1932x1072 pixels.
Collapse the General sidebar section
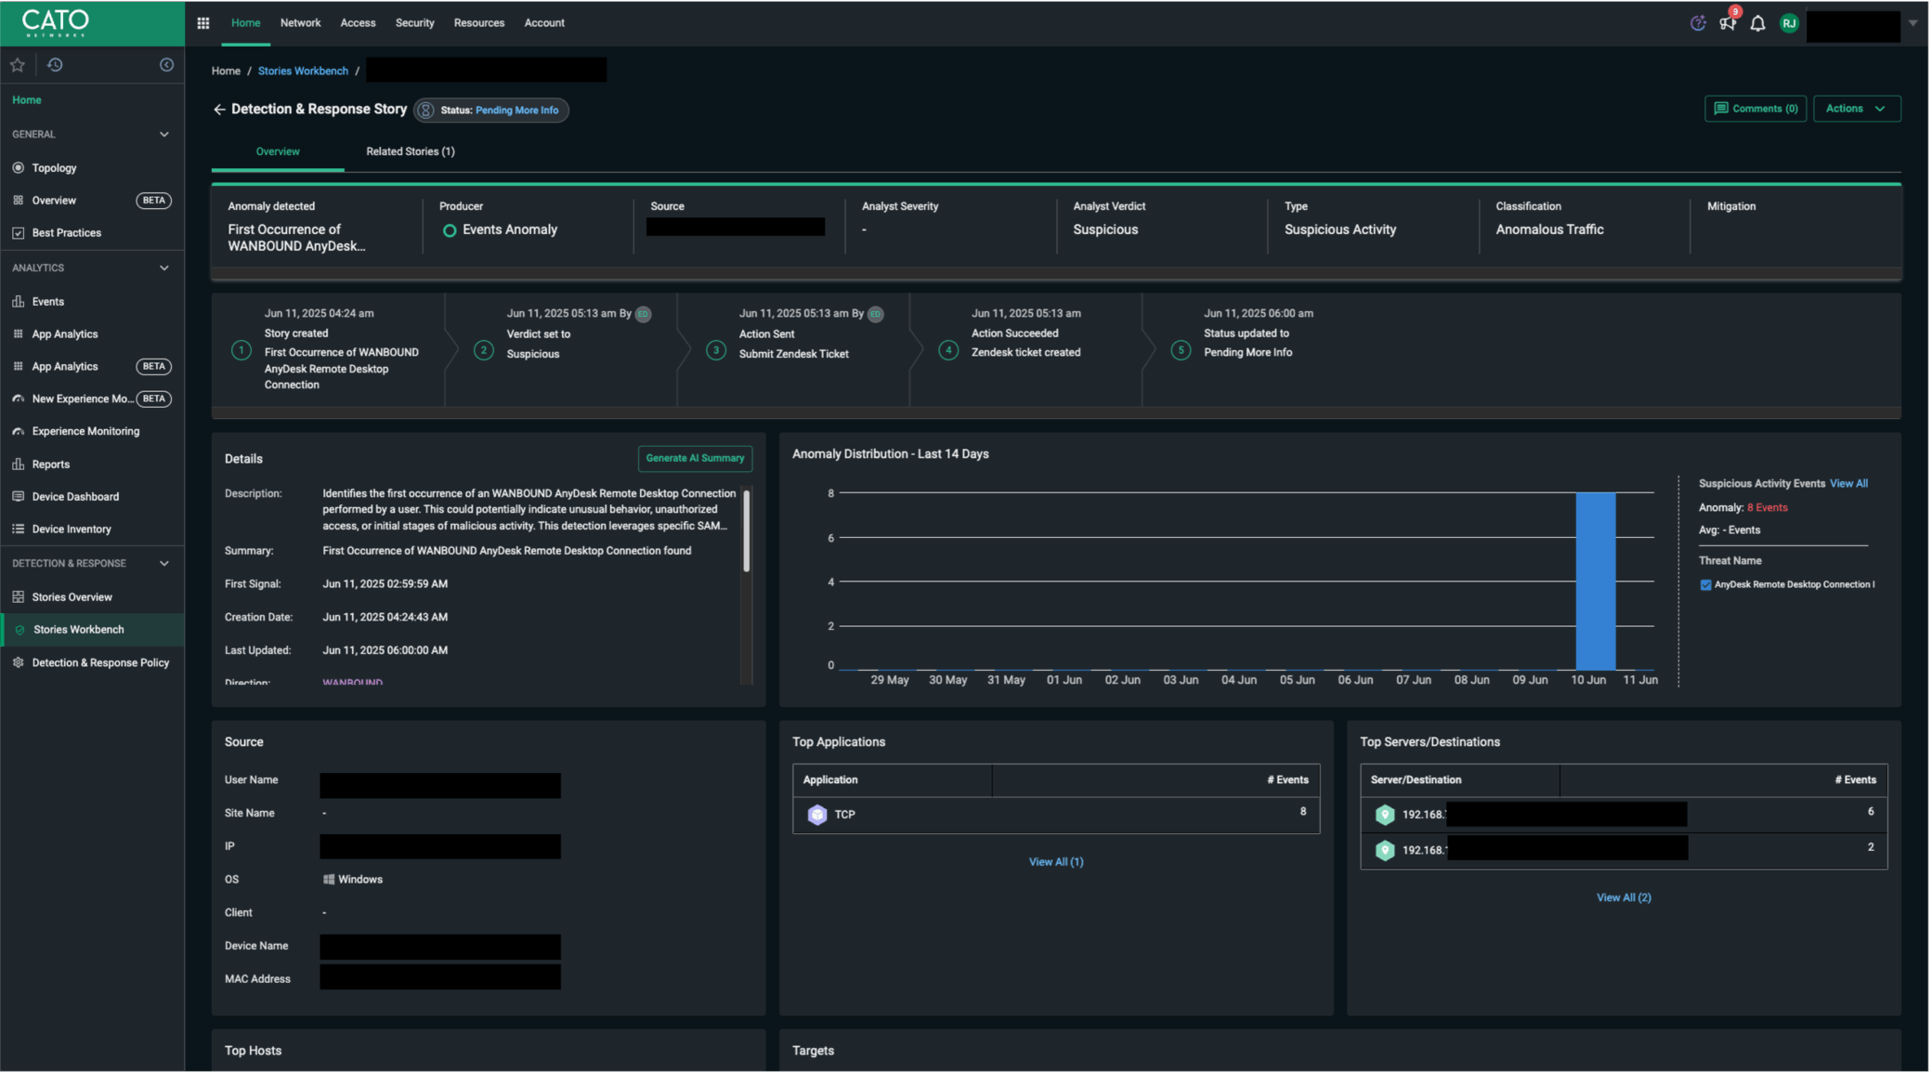pyautogui.click(x=164, y=135)
